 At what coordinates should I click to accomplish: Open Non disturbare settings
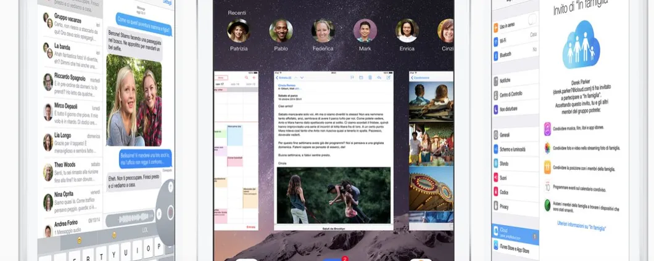point(516,109)
